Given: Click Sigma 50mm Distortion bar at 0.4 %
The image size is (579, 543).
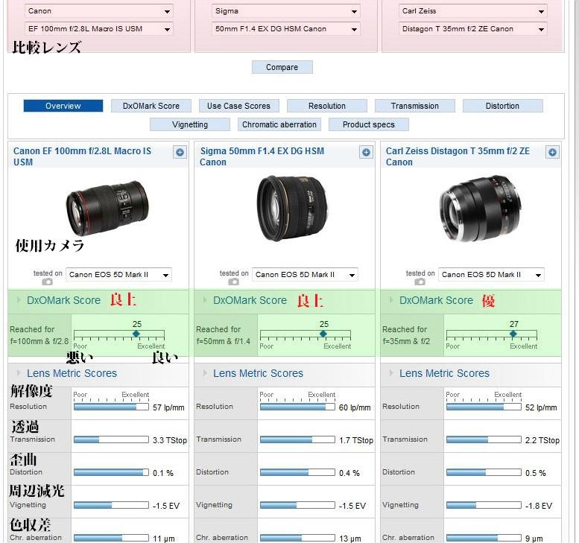Looking at the screenshot, I should click(x=297, y=472).
